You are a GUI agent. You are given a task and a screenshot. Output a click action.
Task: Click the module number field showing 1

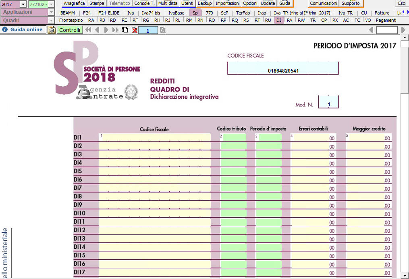[x=147, y=31]
